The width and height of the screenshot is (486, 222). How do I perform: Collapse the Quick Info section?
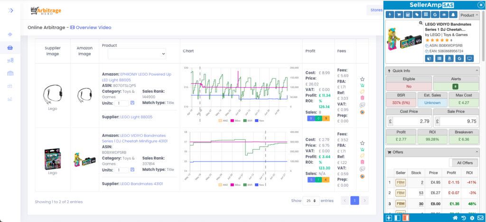point(476,71)
